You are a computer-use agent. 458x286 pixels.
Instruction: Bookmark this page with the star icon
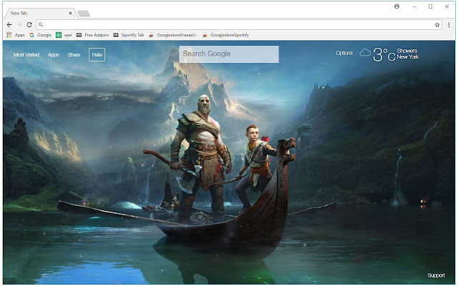coord(437,25)
